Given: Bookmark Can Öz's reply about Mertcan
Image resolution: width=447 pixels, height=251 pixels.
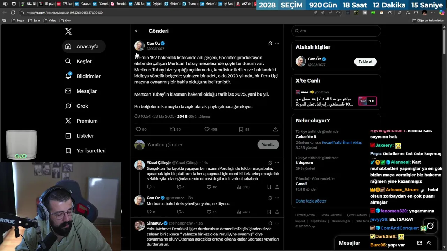Looking at the screenshot, I should tap(269, 212).
